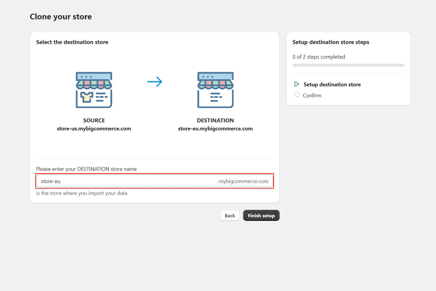Go back with the Back button
The image size is (436, 291).
coord(230,215)
